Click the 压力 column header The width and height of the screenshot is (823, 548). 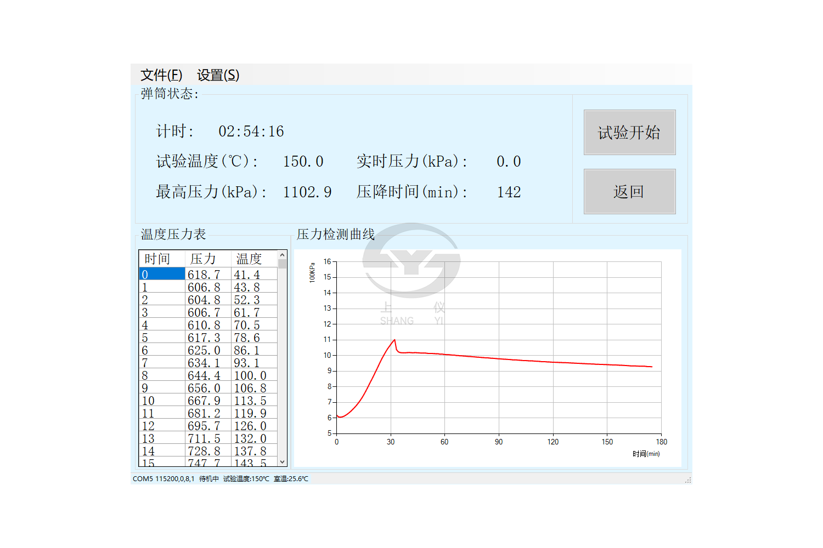[204, 259]
